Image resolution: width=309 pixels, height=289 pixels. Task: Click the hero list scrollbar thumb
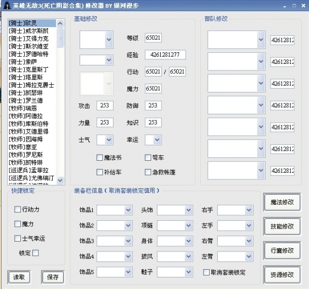[60, 37]
